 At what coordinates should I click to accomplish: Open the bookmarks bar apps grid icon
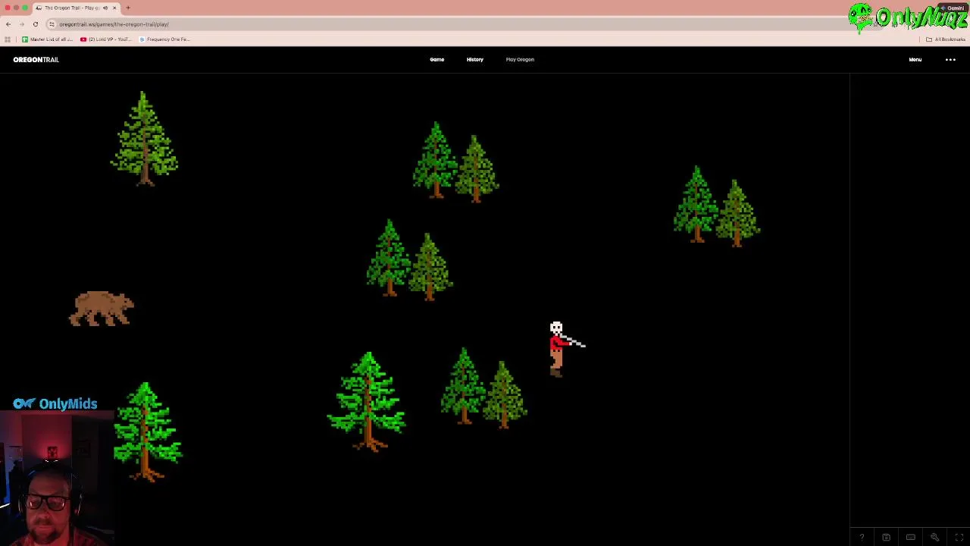point(8,39)
